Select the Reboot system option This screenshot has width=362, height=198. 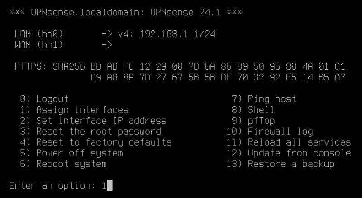pyautogui.click(x=71, y=164)
